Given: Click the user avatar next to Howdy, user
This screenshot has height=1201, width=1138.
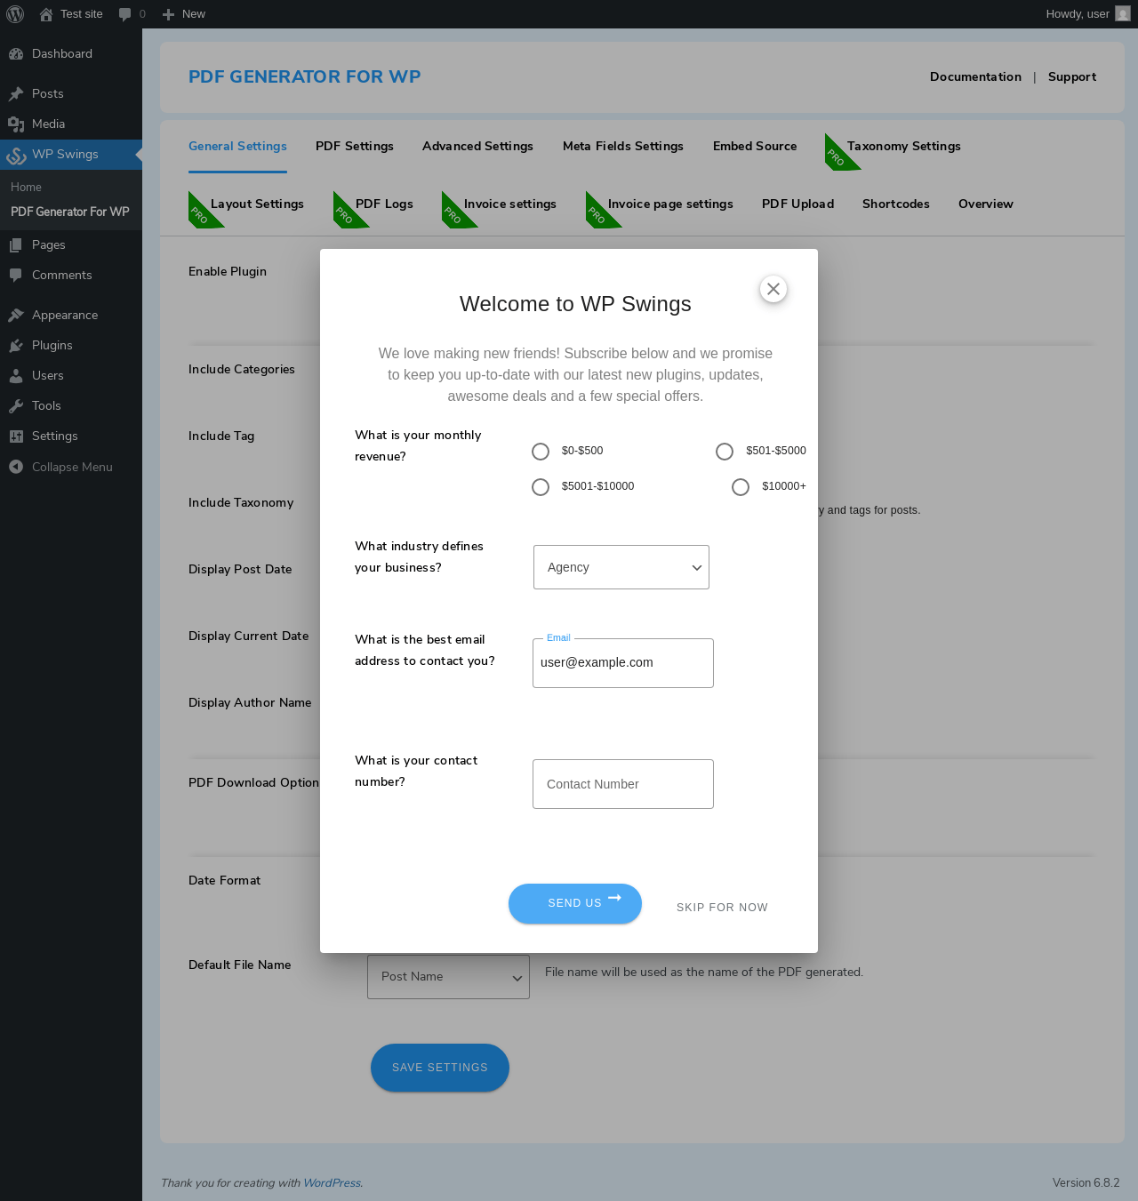Looking at the screenshot, I should 1123,14.
